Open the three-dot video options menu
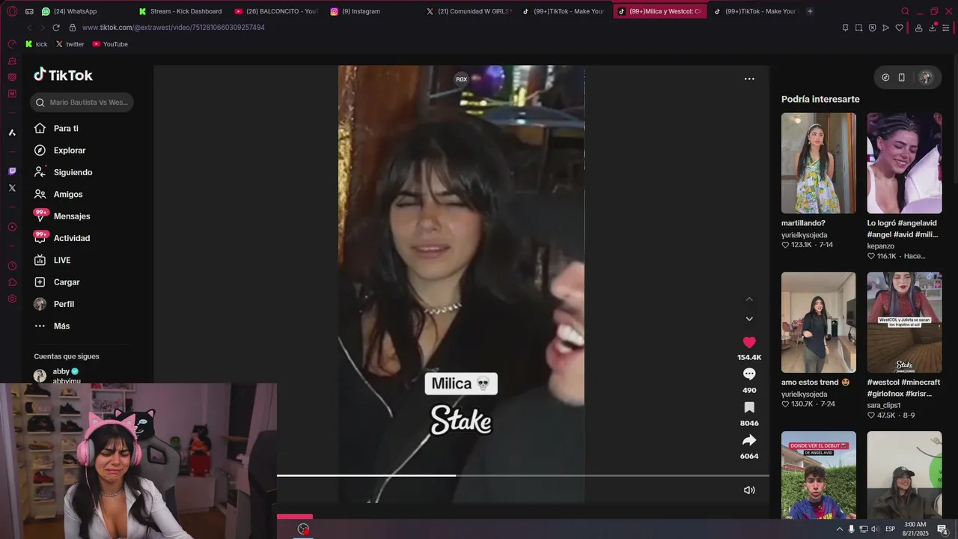Viewport: 958px width, 539px height. (x=749, y=79)
